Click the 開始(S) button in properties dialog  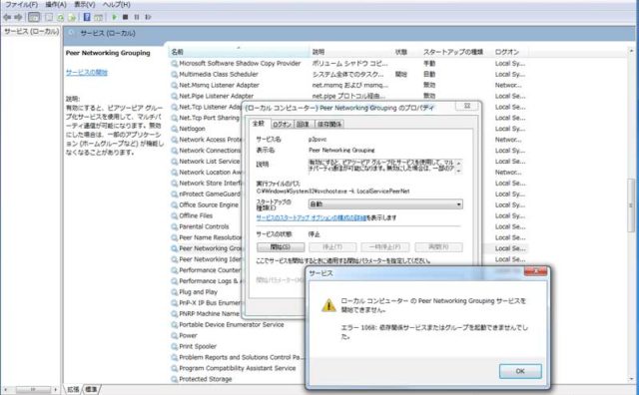[x=281, y=247]
